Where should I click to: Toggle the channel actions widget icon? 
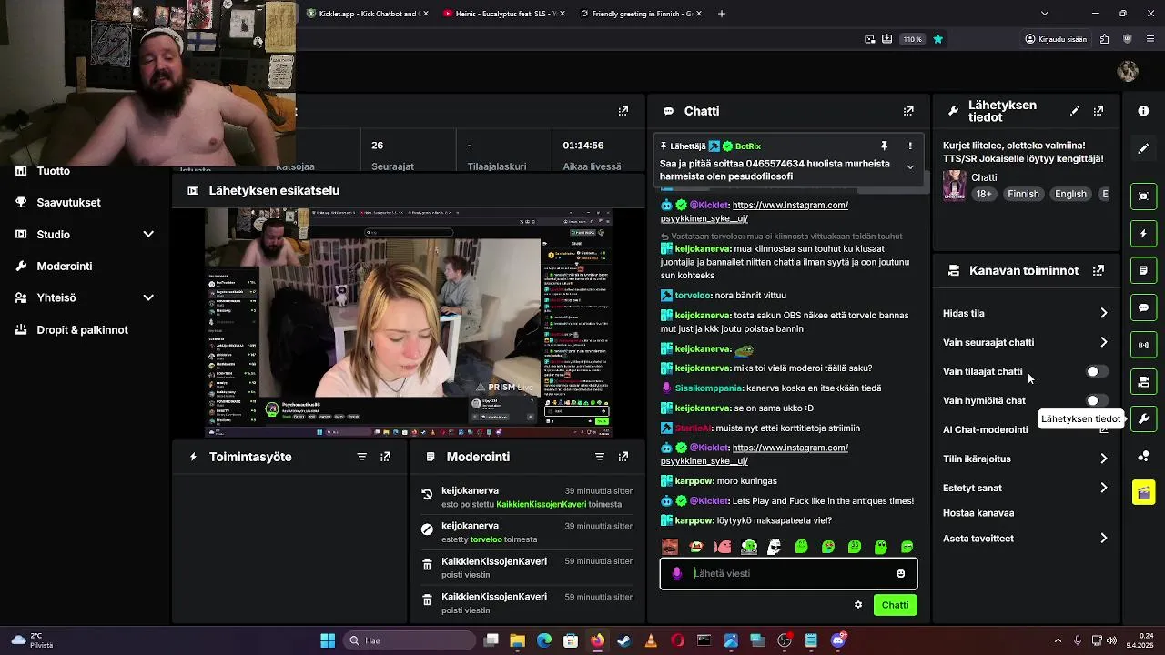tap(1143, 382)
